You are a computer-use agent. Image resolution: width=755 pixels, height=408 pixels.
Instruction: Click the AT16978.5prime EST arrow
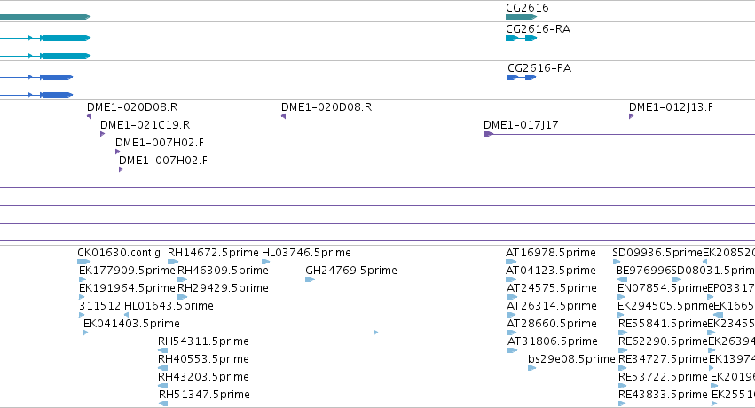point(511,262)
